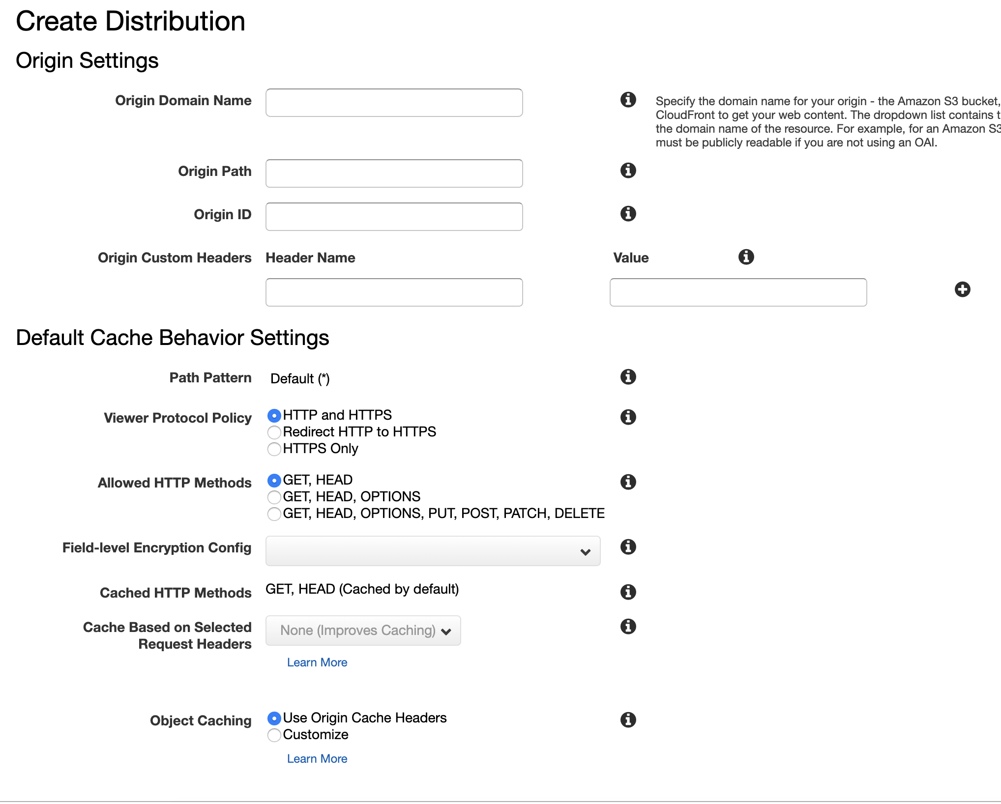The height and width of the screenshot is (804, 1001).
Task: Show info about Origin Custom Headers Value
Action: [746, 257]
